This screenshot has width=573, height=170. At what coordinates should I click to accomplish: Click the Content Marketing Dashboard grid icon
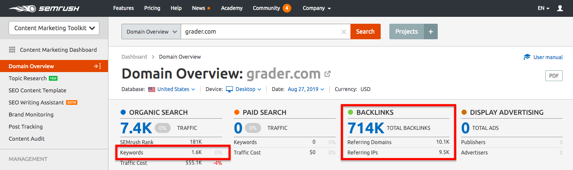coord(12,50)
